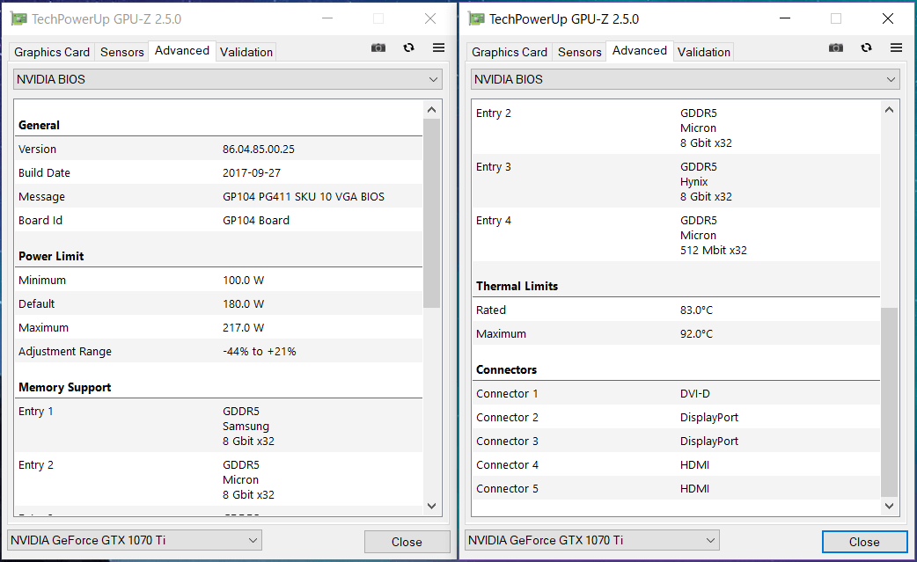Click scroll up arrow in left window list

(431, 110)
